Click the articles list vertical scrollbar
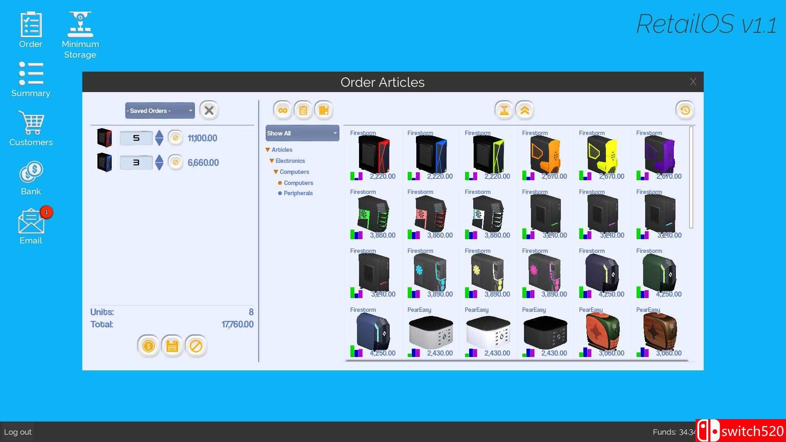This screenshot has height=442, width=786. point(691,177)
